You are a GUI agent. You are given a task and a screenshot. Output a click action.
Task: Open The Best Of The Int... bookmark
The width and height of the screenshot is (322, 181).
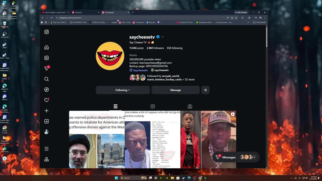point(185,22)
